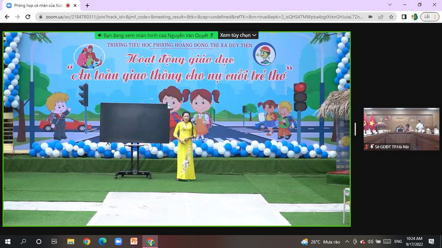Select the Sở GDĐT TP.Hà Nội video thumbnail
442x248 pixels.
coord(401,129)
